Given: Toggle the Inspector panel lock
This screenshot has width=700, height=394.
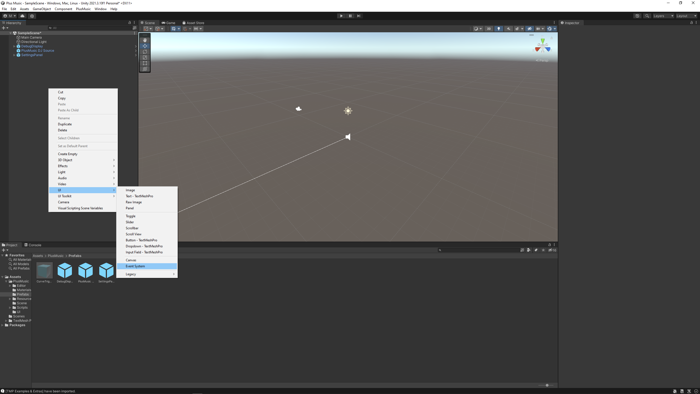Looking at the screenshot, I should (x=692, y=23).
